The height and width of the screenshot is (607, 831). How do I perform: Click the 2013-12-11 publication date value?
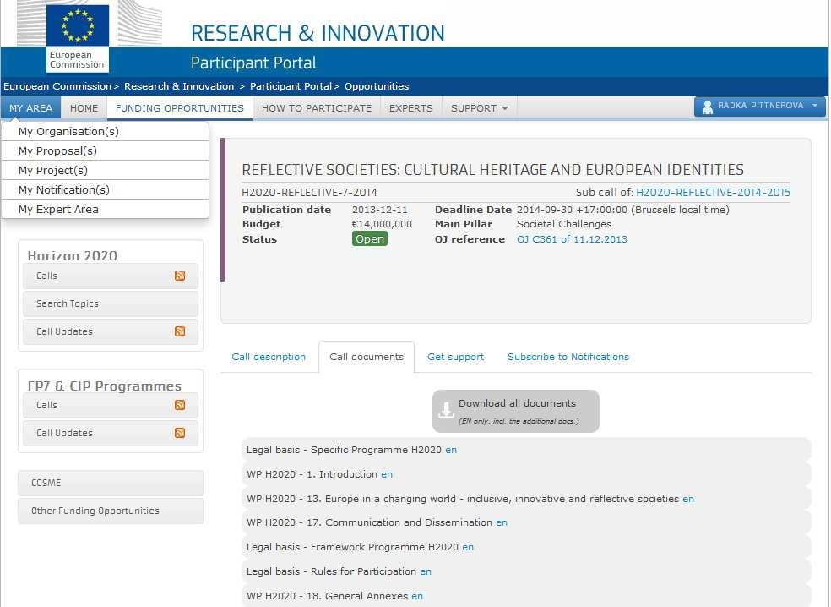pyautogui.click(x=379, y=210)
